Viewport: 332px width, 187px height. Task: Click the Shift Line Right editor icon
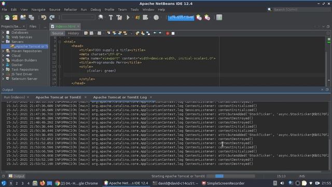coord(160,33)
